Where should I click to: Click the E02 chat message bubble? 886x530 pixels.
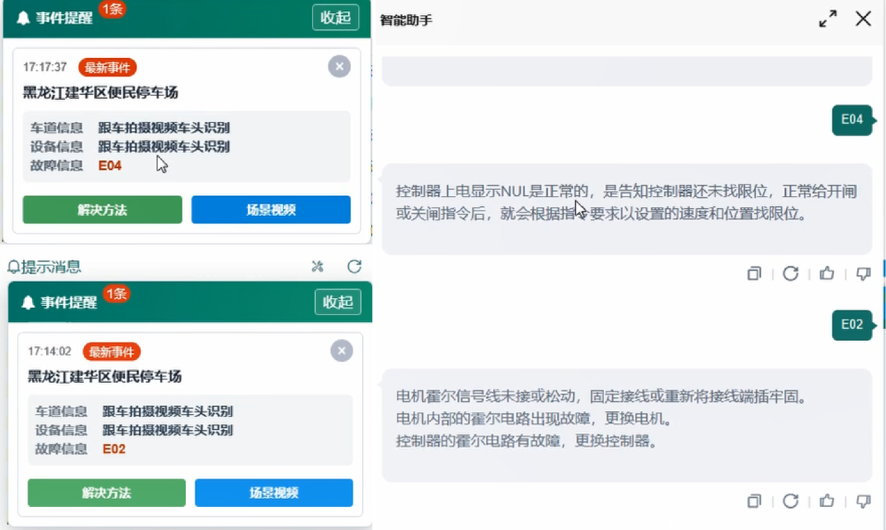[x=853, y=325]
